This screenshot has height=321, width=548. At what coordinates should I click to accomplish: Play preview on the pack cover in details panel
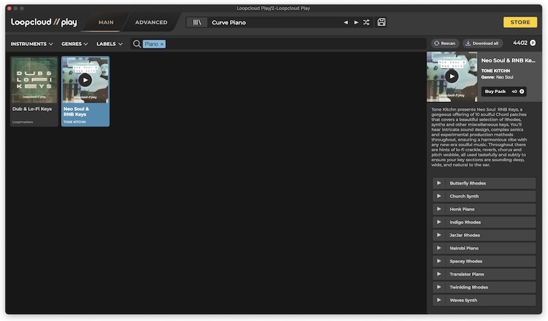tap(451, 76)
